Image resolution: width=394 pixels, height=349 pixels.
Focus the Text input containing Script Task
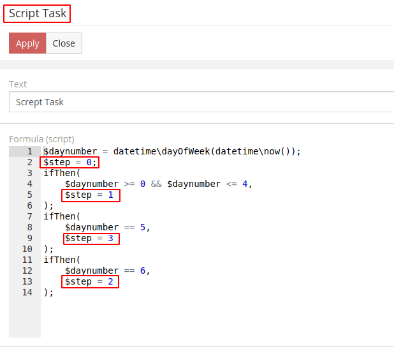[201, 102]
